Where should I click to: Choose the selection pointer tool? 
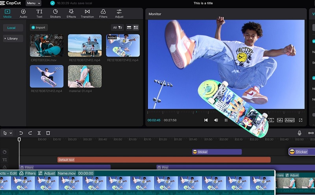coord(5,133)
